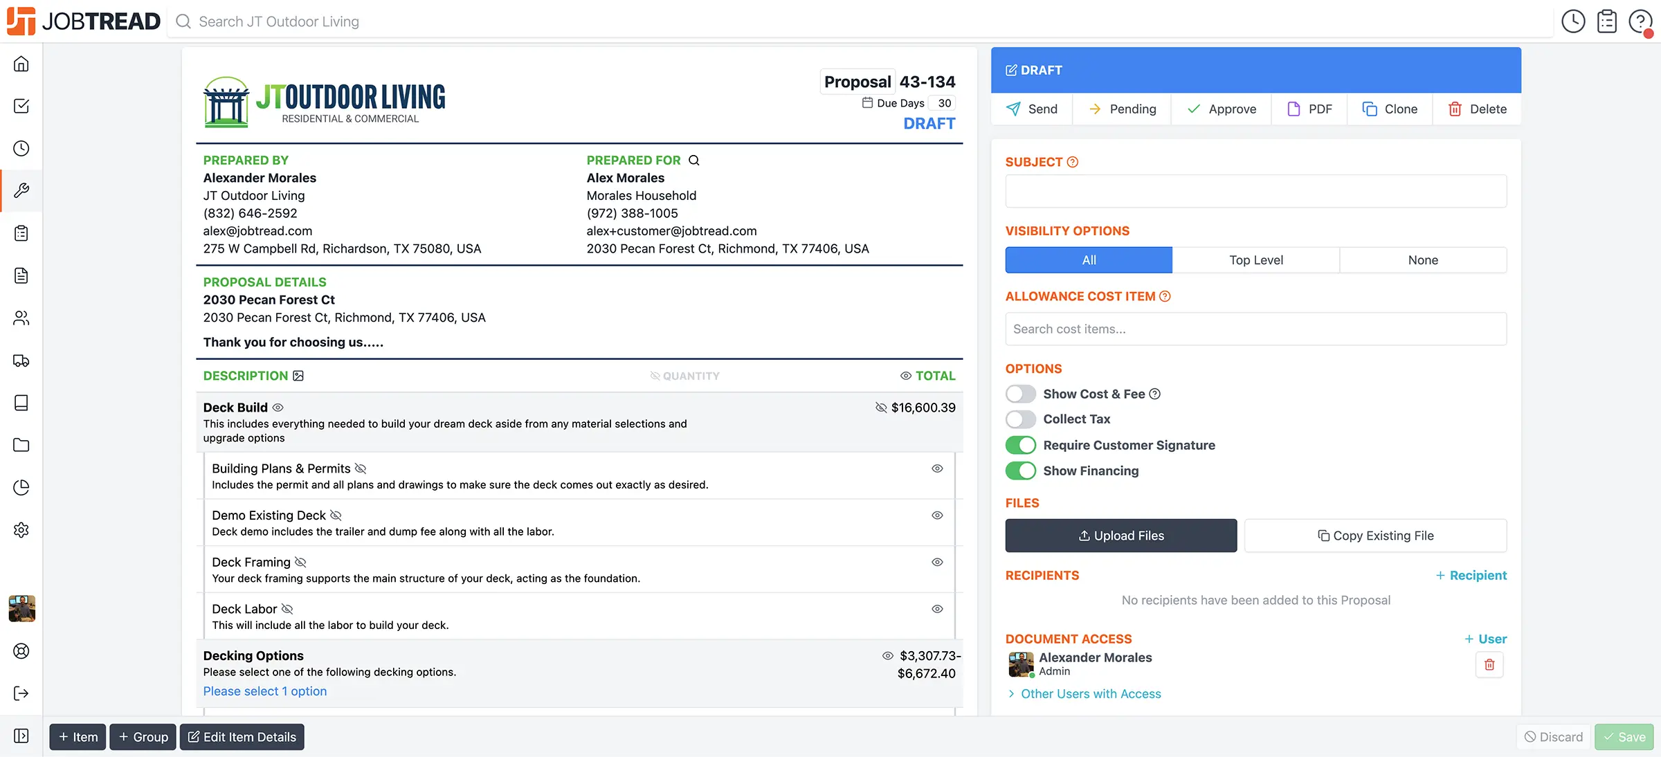
Task: Select the Top Level visibility option
Action: [x=1255, y=260]
